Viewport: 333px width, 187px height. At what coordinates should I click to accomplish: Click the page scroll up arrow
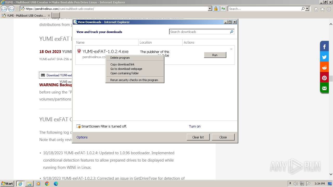pyautogui.click(x=331, y=24)
